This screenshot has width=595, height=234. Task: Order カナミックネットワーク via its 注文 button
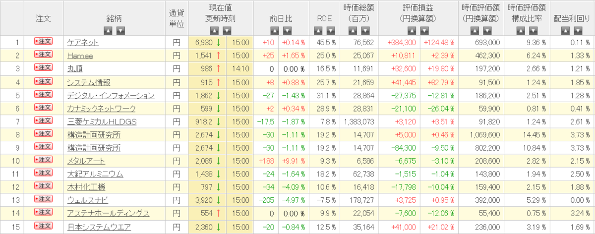(x=43, y=107)
